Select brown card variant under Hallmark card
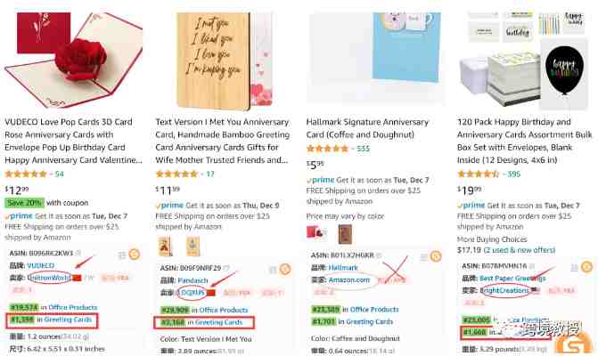 (x=345, y=234)
